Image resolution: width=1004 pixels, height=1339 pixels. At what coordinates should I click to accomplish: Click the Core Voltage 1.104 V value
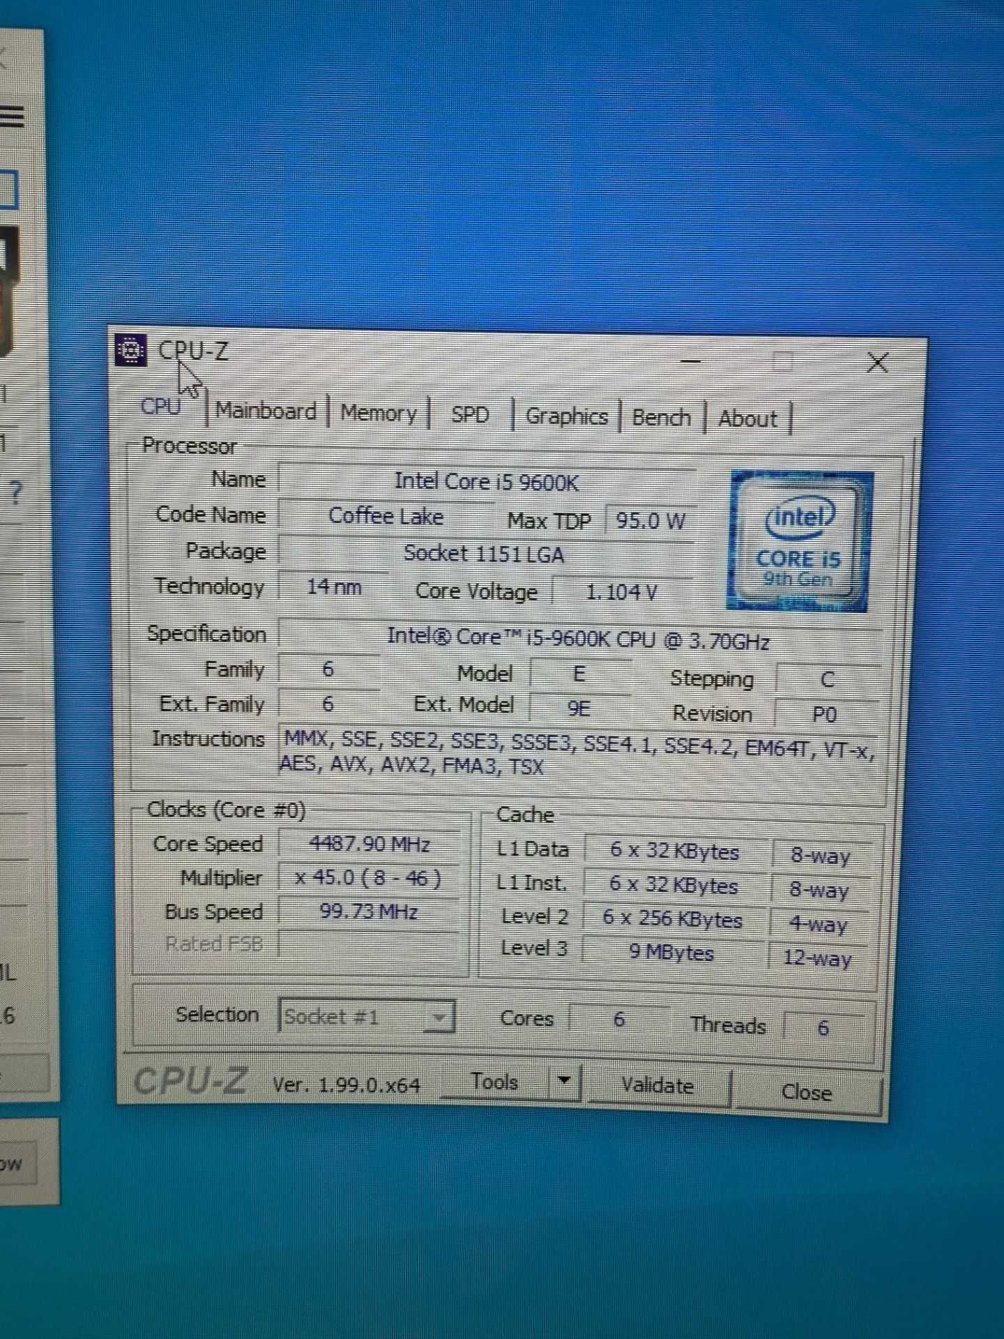click(x=622, y=592)
